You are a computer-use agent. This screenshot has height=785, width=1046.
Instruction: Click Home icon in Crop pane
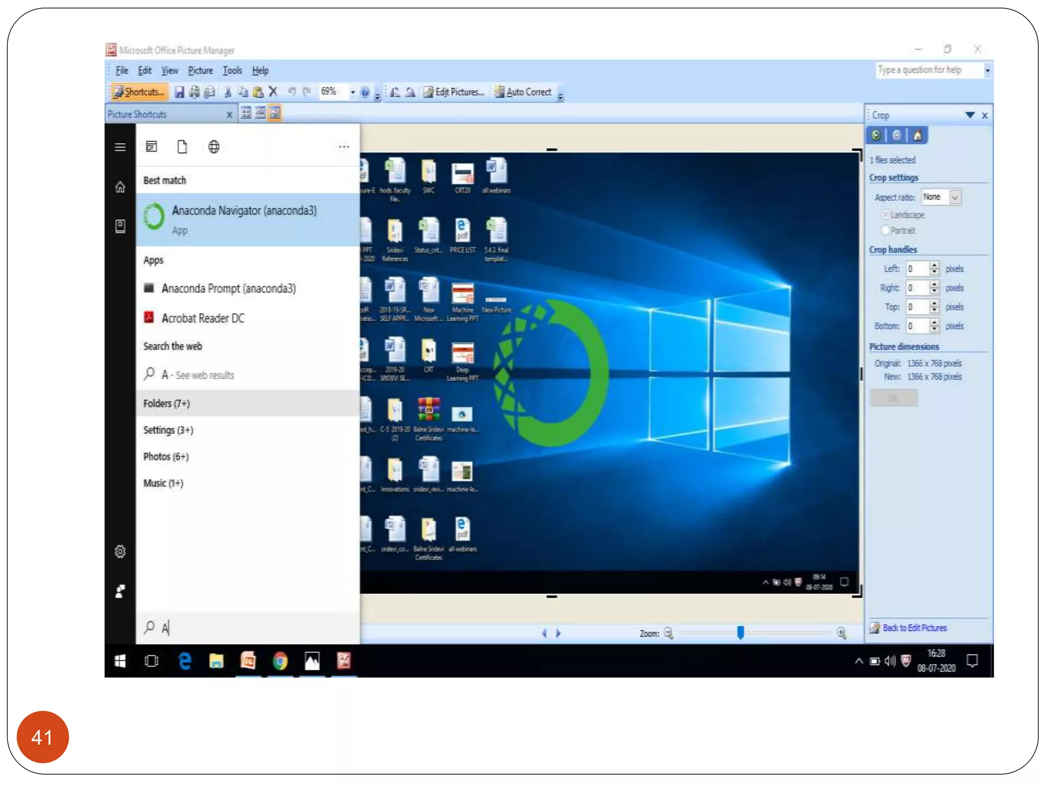(x=918, y=135)
